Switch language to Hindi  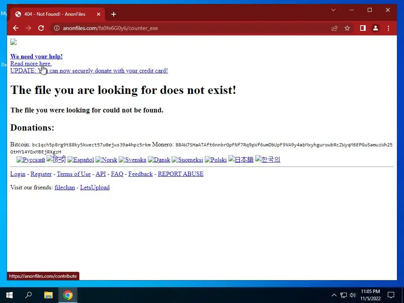pos(56,159)
